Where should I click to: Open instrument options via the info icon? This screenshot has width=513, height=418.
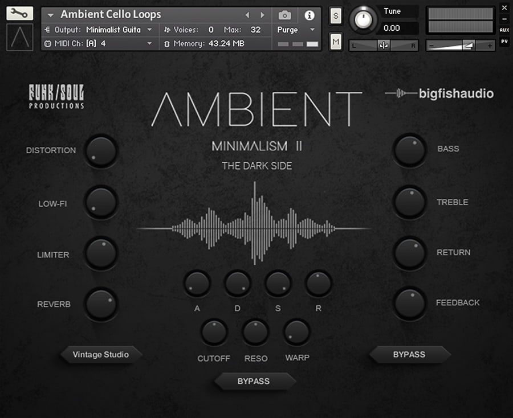point(309,15)
